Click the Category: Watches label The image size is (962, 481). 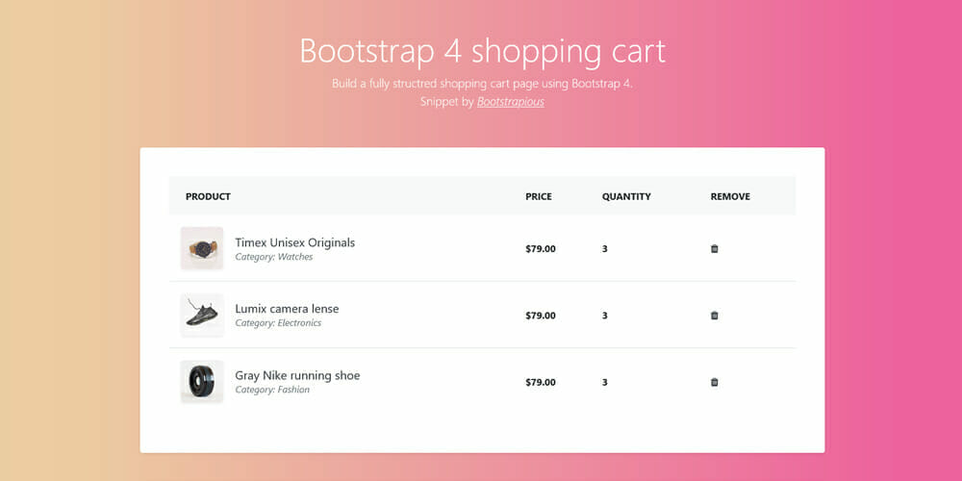click(274, 257)
